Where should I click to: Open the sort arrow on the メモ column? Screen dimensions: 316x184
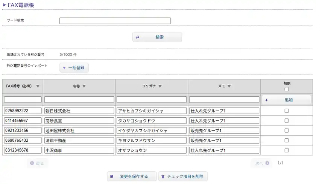[x=229, y=86]
